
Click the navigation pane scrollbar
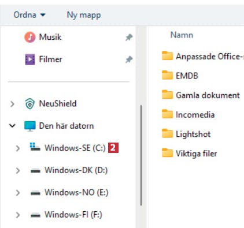[141, 155]
